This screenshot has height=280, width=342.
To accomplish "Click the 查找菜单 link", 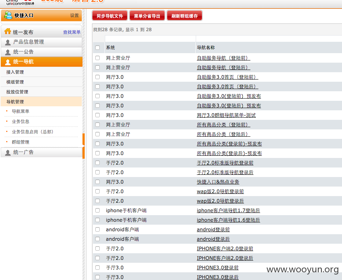I will pos(72,32).
